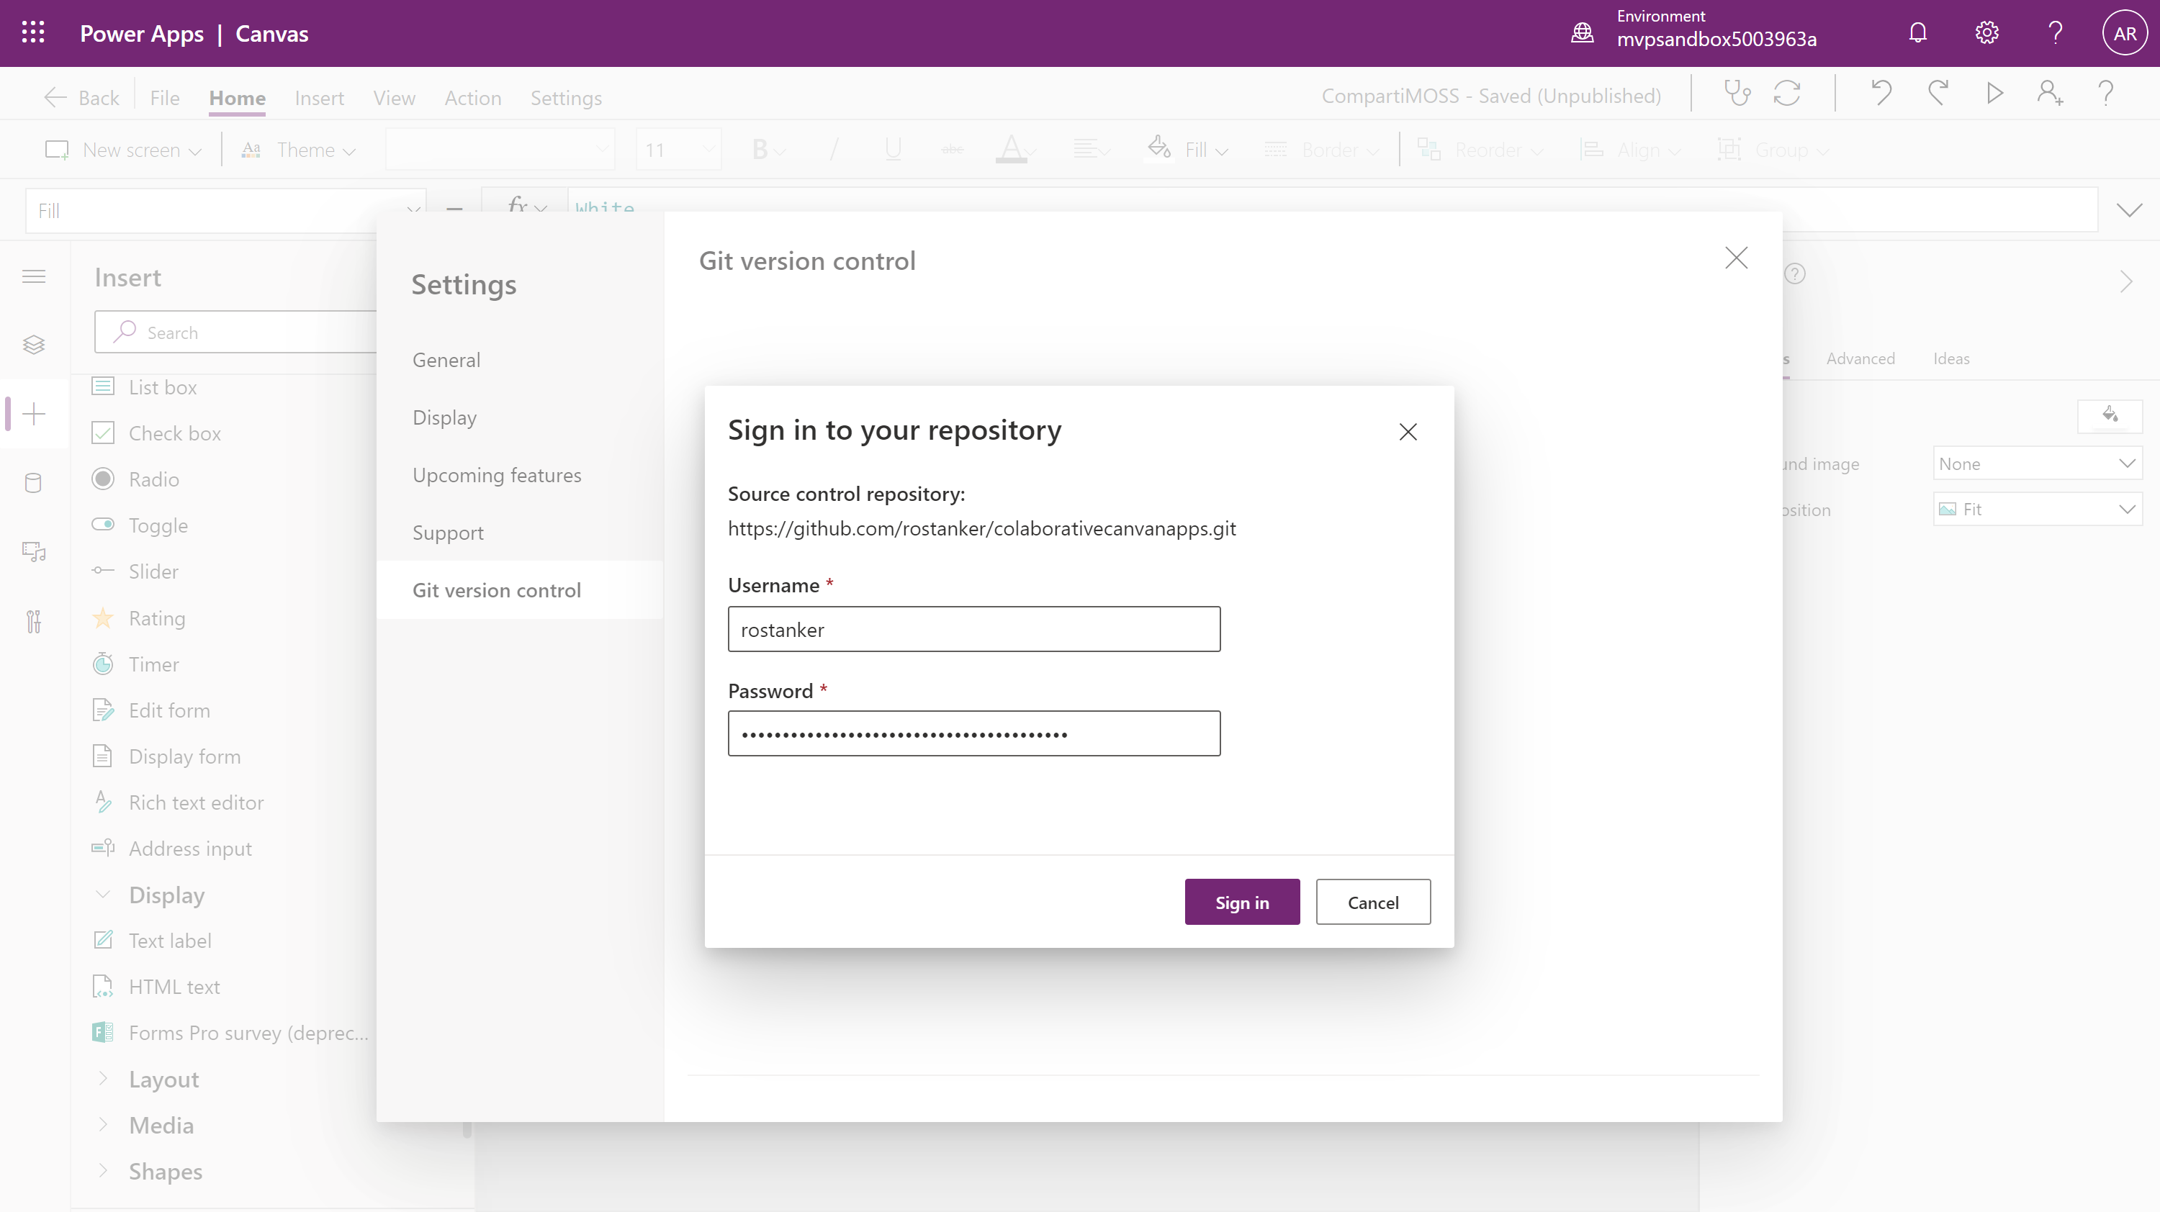Close the Sign in dialog

point(1408,431)
